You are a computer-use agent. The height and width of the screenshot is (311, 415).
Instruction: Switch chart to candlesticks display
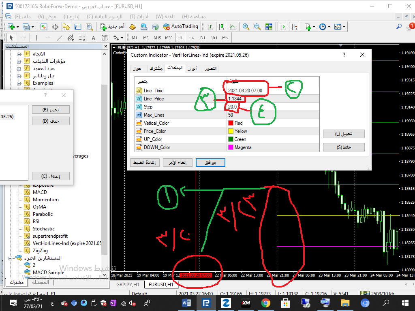point(221,27)
